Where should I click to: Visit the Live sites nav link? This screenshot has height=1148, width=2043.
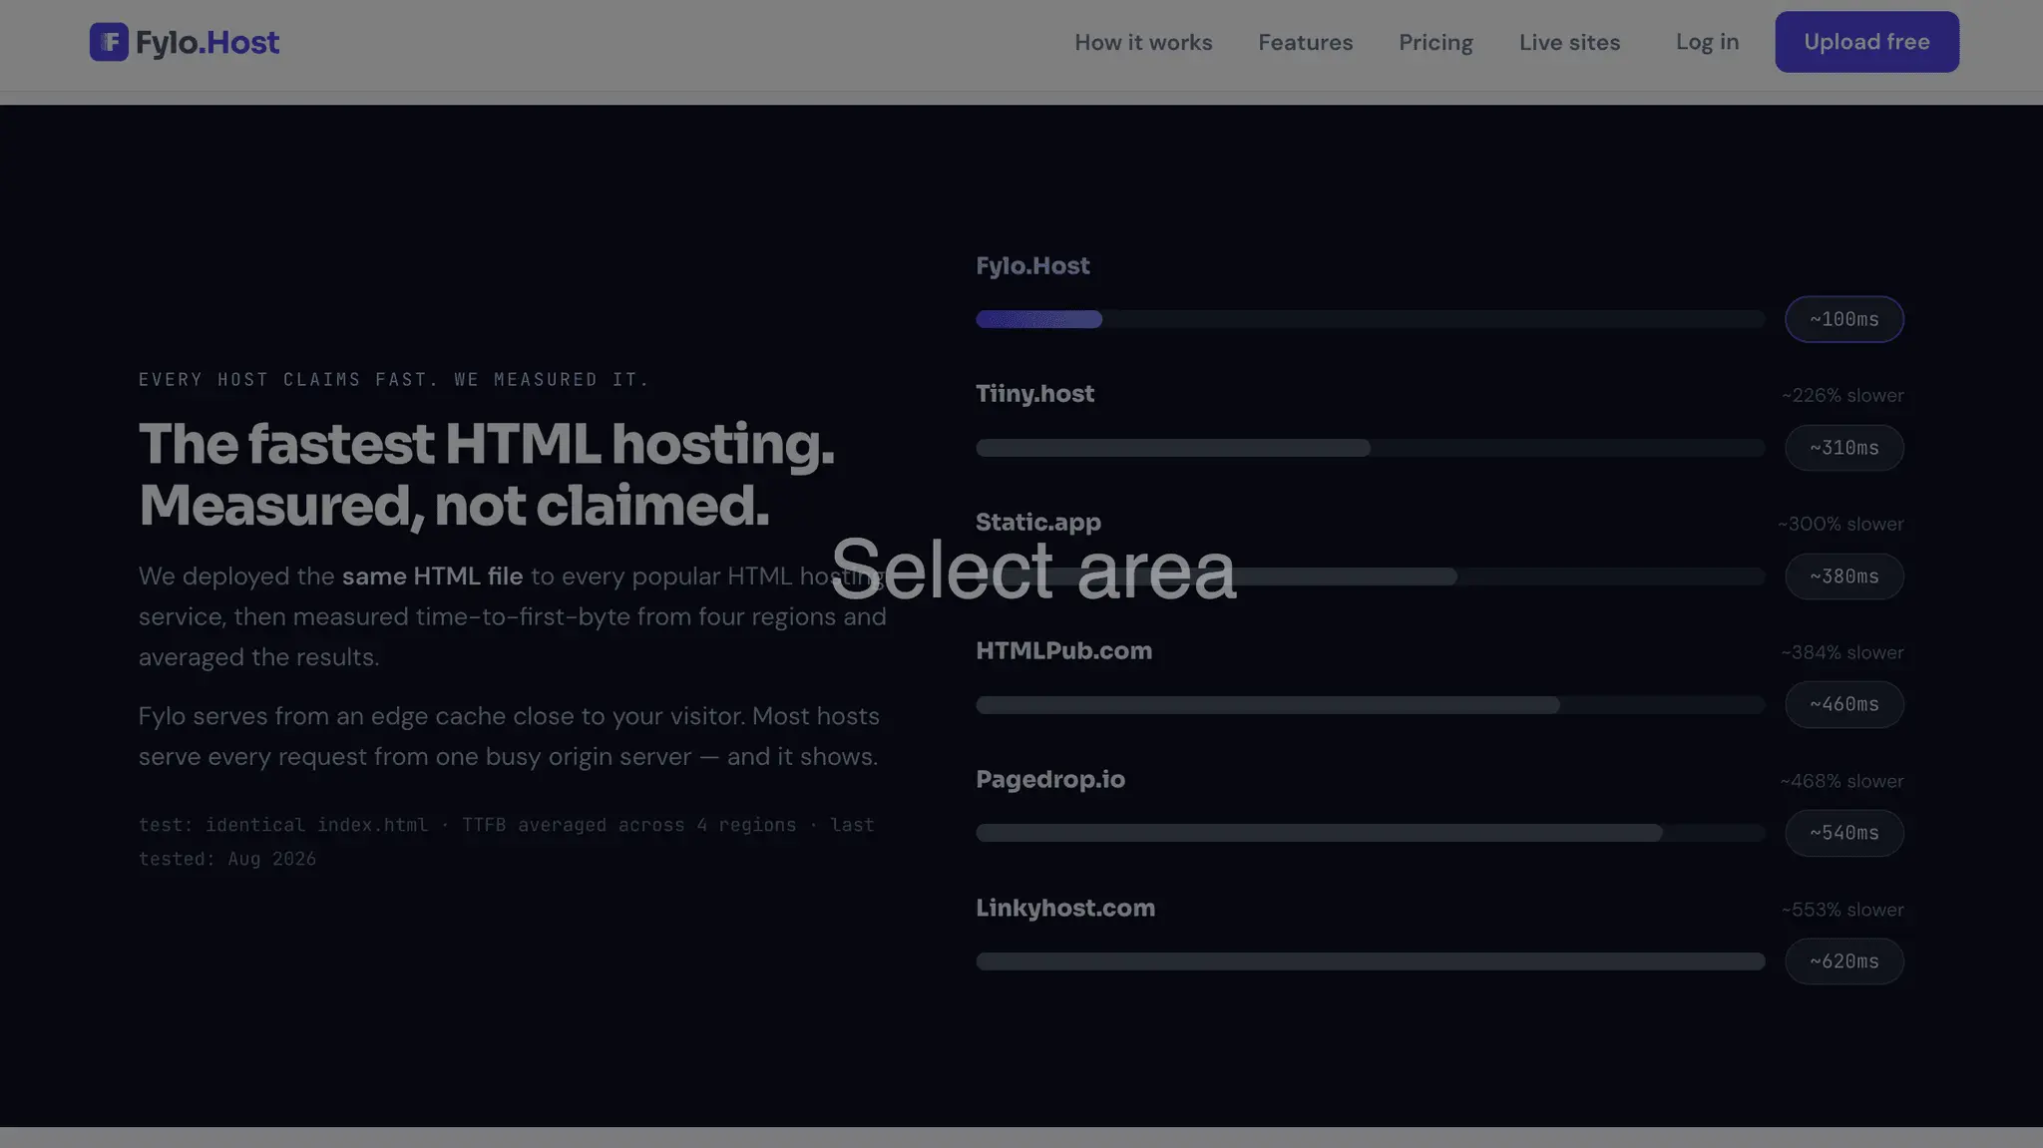pyautogui.click(x=1569, y=42)
